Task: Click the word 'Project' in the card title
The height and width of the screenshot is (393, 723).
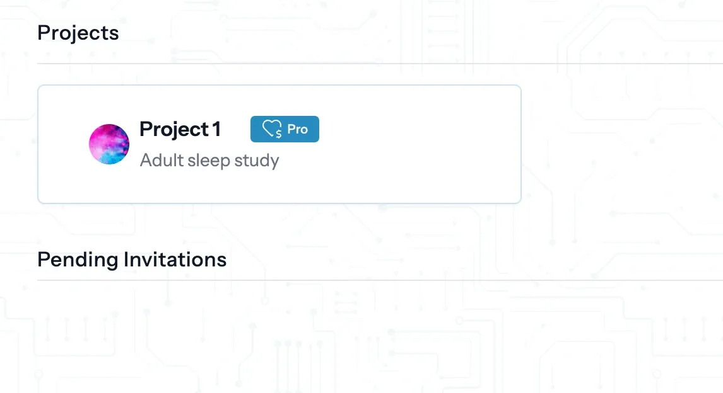Action: point(165,129)
